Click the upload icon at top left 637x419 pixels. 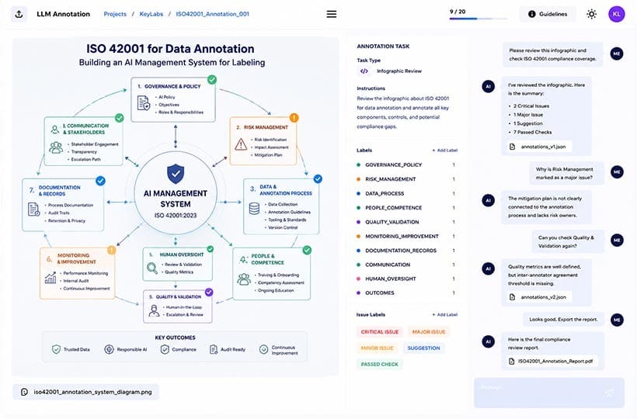click(x=19, y=14)
